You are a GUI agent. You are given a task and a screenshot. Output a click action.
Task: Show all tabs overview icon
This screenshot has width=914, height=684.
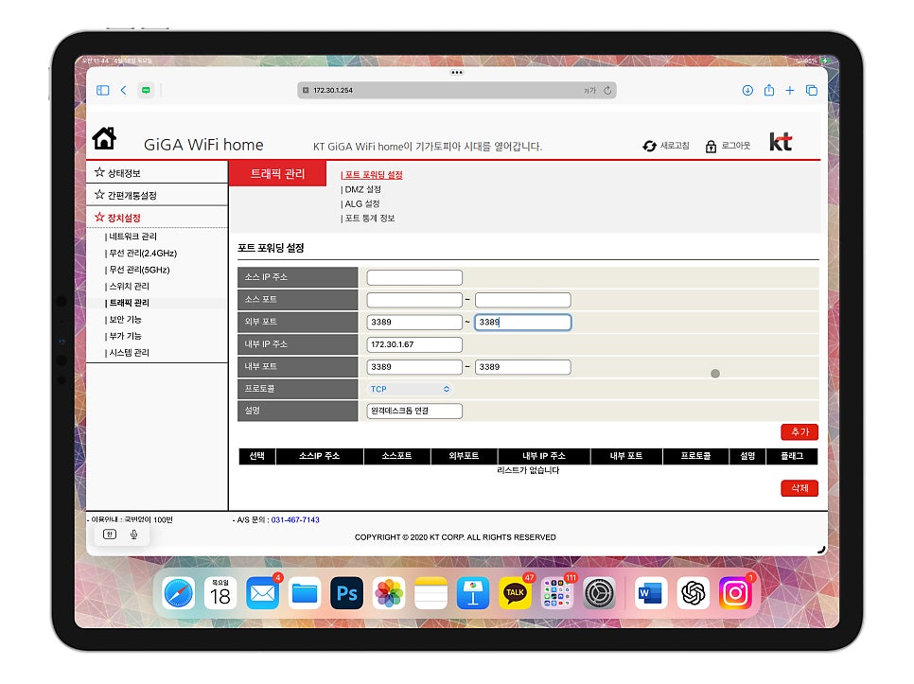click(812, 90)
